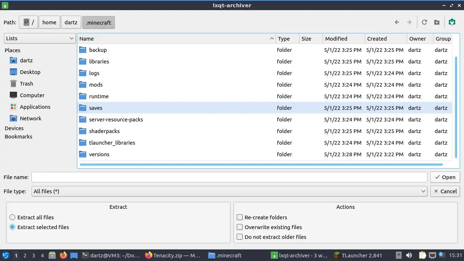Open the clipboard tray icon
The height and width of the screenshot is (261, 464).
coord(422,256)
